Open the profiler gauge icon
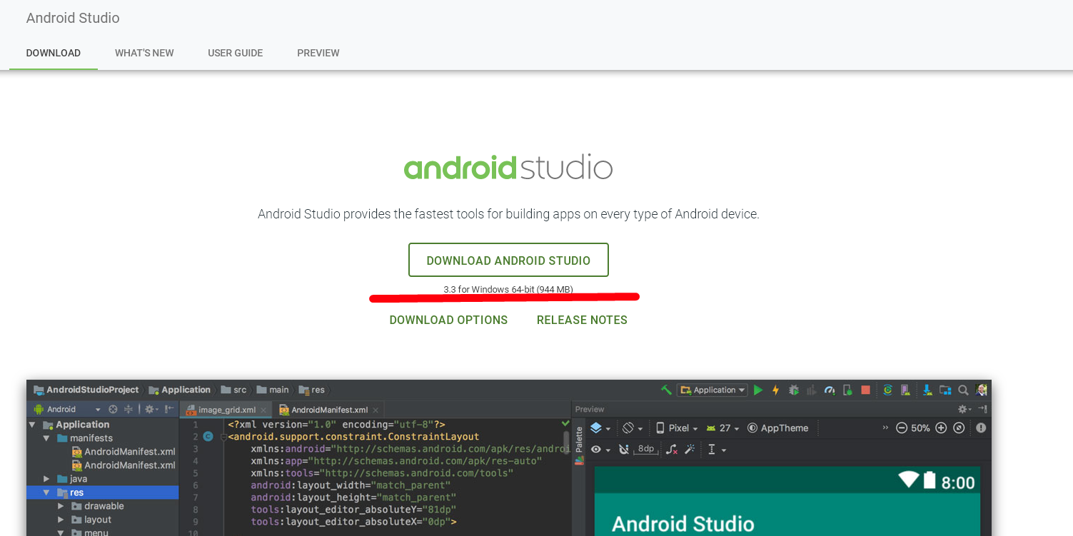This screenshot has width=1073, height=536. [x=830, y=390]
